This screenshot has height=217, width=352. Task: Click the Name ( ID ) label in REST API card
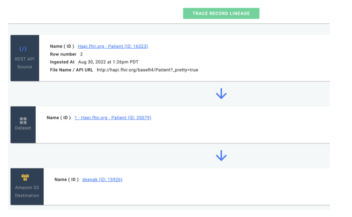[62, 46]
